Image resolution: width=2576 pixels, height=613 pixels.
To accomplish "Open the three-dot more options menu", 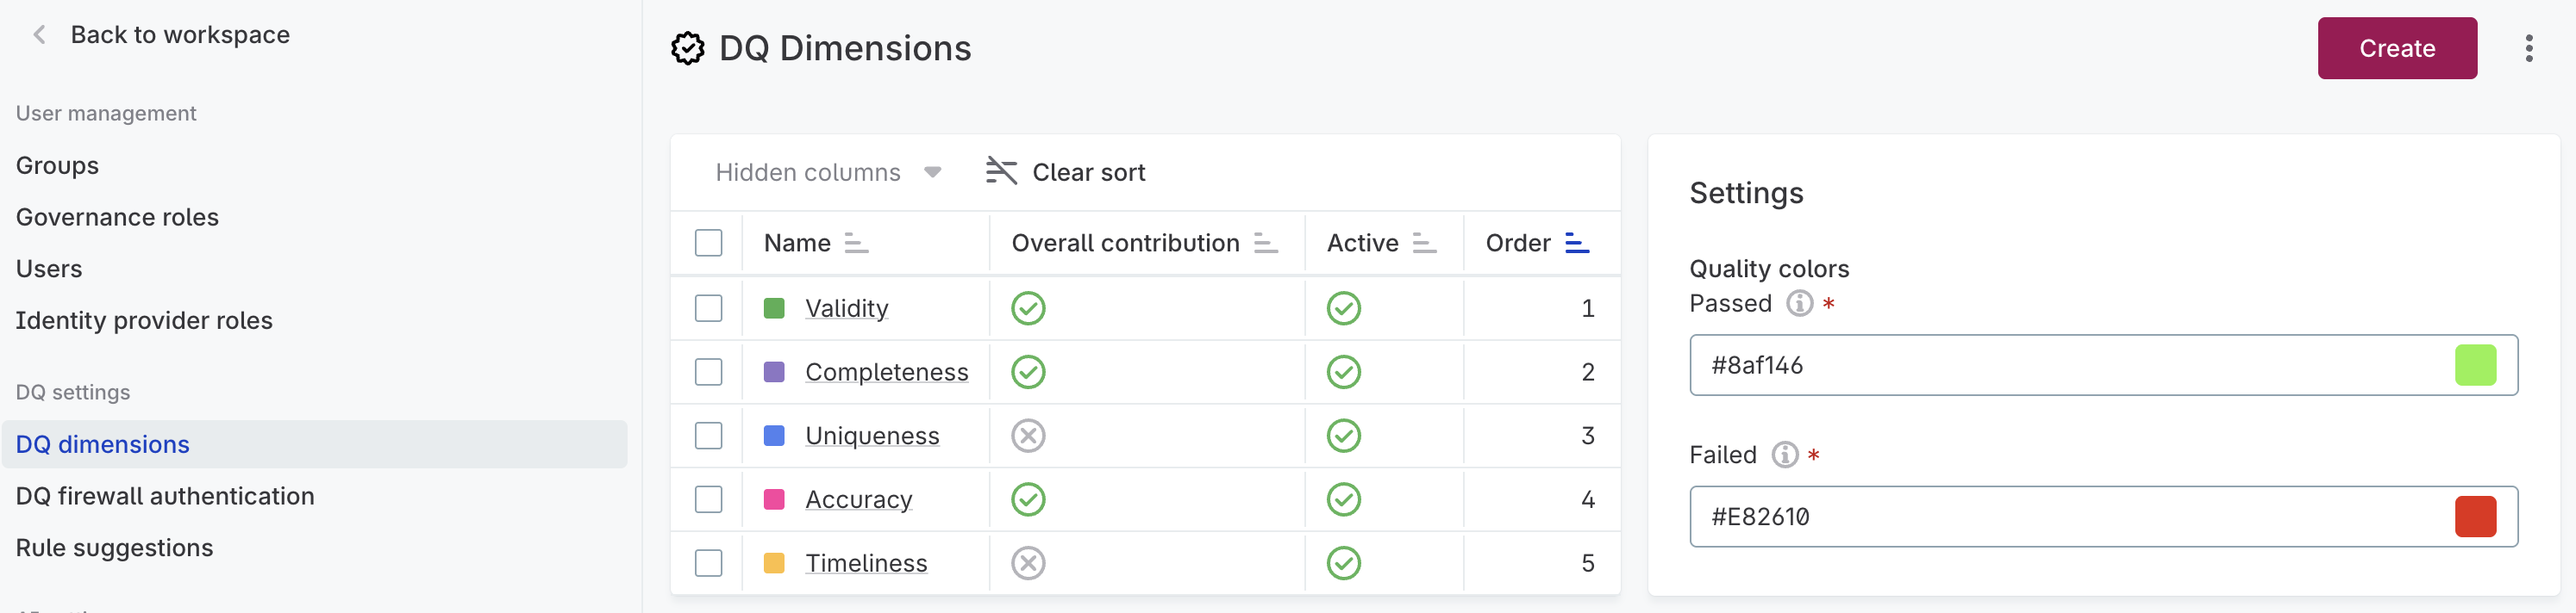I will [2528, 48].
